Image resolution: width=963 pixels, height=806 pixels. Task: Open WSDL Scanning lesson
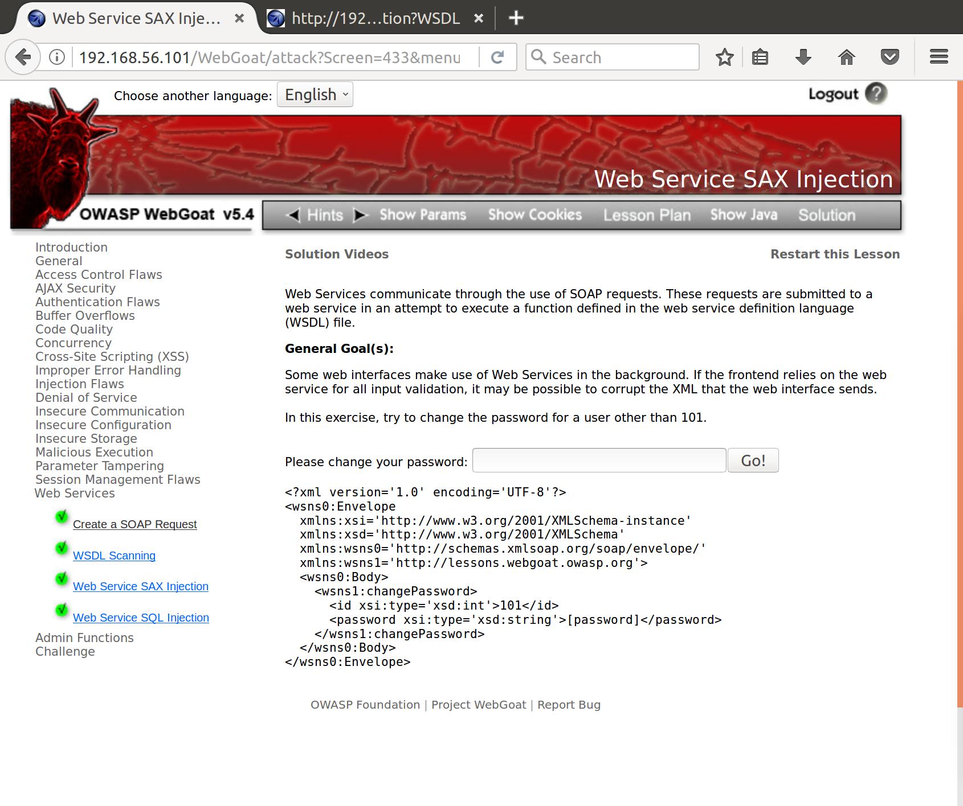point(114,556)
